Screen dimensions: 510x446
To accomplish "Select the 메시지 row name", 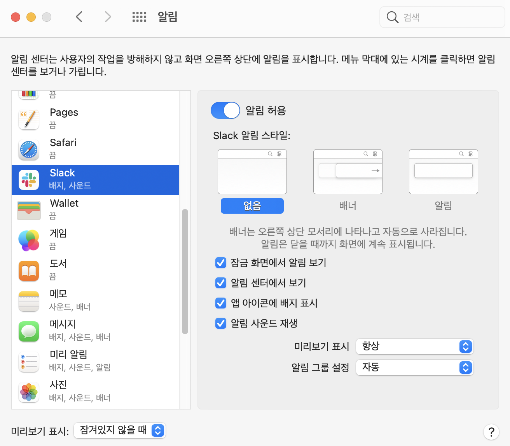I will pyautogui.click(x=63, y=324).
